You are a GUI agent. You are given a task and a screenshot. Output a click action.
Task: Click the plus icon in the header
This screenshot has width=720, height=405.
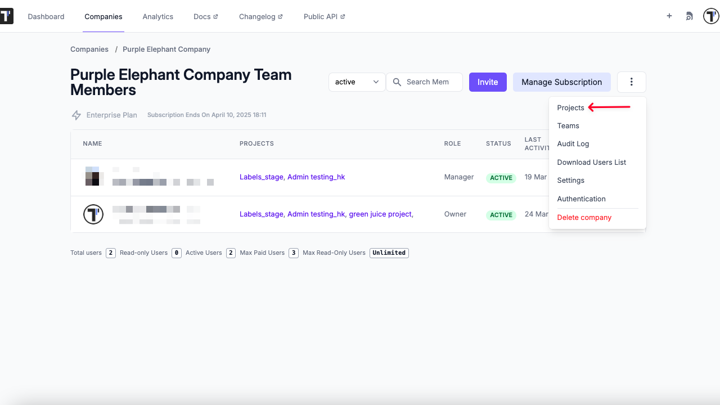(669, 16)
